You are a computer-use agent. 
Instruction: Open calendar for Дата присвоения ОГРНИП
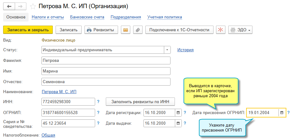(x=282, y=112)
